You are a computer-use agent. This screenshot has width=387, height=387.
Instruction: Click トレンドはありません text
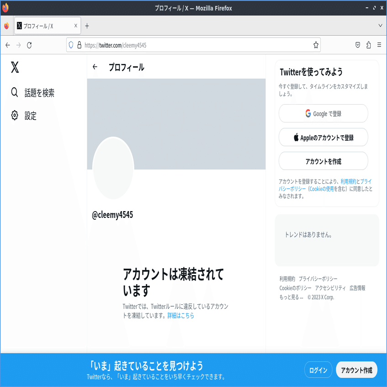click(308, 234)
